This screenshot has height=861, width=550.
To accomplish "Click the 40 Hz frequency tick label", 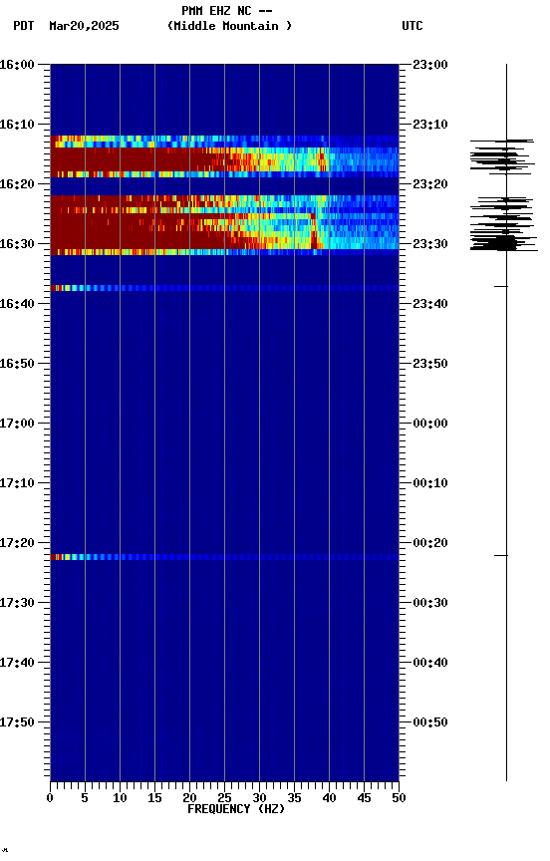I will tap(330, 798).
